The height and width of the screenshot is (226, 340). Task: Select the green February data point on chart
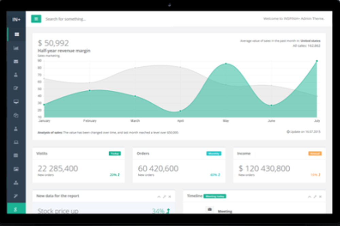(x=90, y=90)
